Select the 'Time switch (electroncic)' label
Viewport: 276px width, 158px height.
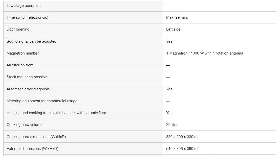(x=27, y=17)
